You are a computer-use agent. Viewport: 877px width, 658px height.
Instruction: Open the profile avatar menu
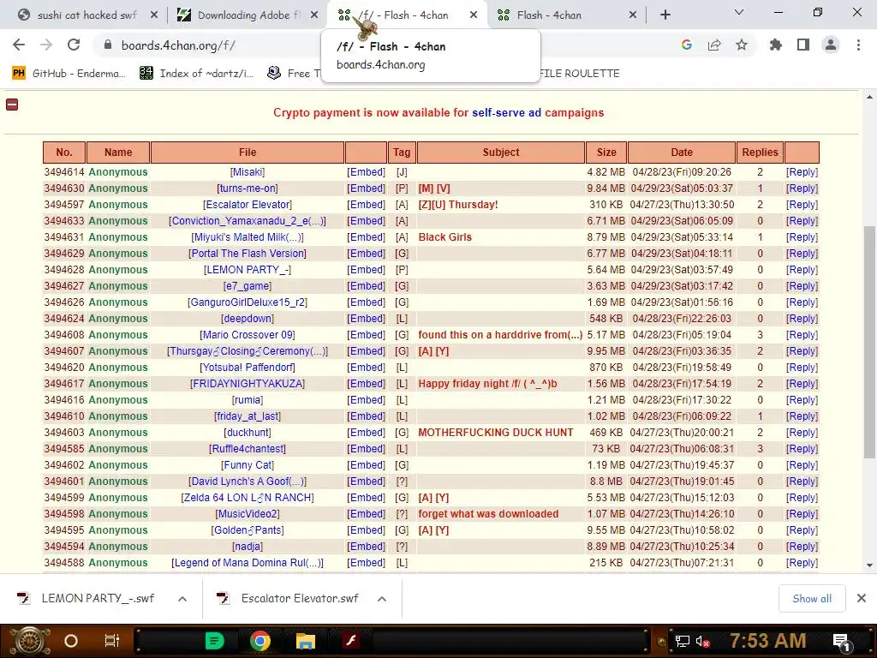(x=831, y=45)
